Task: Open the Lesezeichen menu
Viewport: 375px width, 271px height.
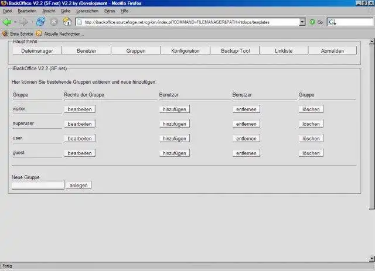Action: [x=87, y=11]
